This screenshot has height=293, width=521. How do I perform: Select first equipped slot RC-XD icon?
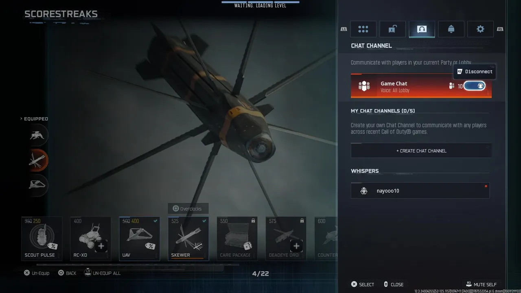click(x=37, y=136)
